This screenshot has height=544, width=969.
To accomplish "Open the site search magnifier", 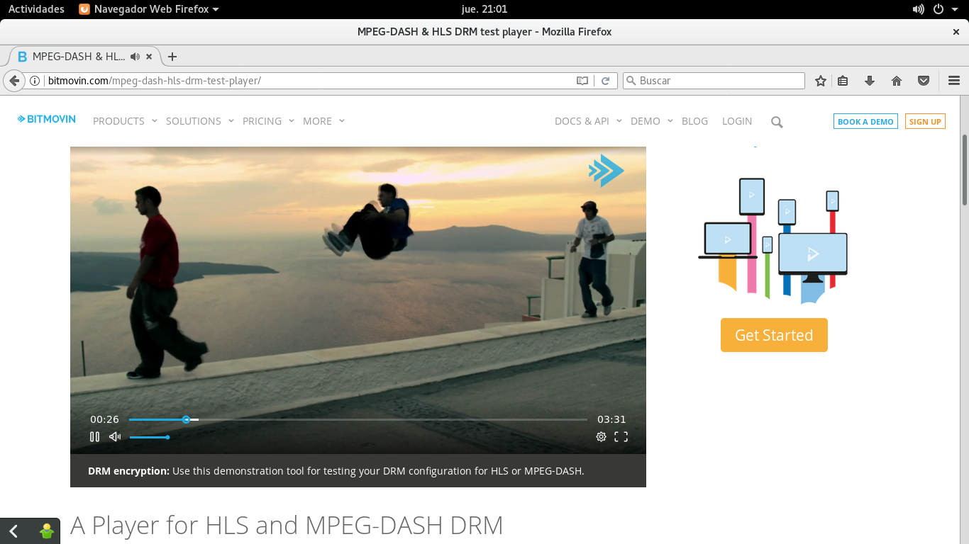I will (777, 122).
